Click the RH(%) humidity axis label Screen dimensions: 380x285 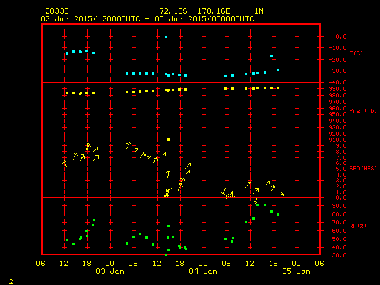(x=356, y=226)
